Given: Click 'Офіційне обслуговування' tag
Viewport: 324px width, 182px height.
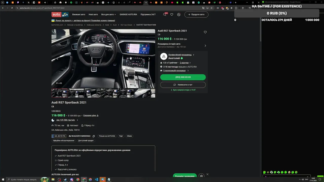Looking at the screenshot, I should 64,141.
